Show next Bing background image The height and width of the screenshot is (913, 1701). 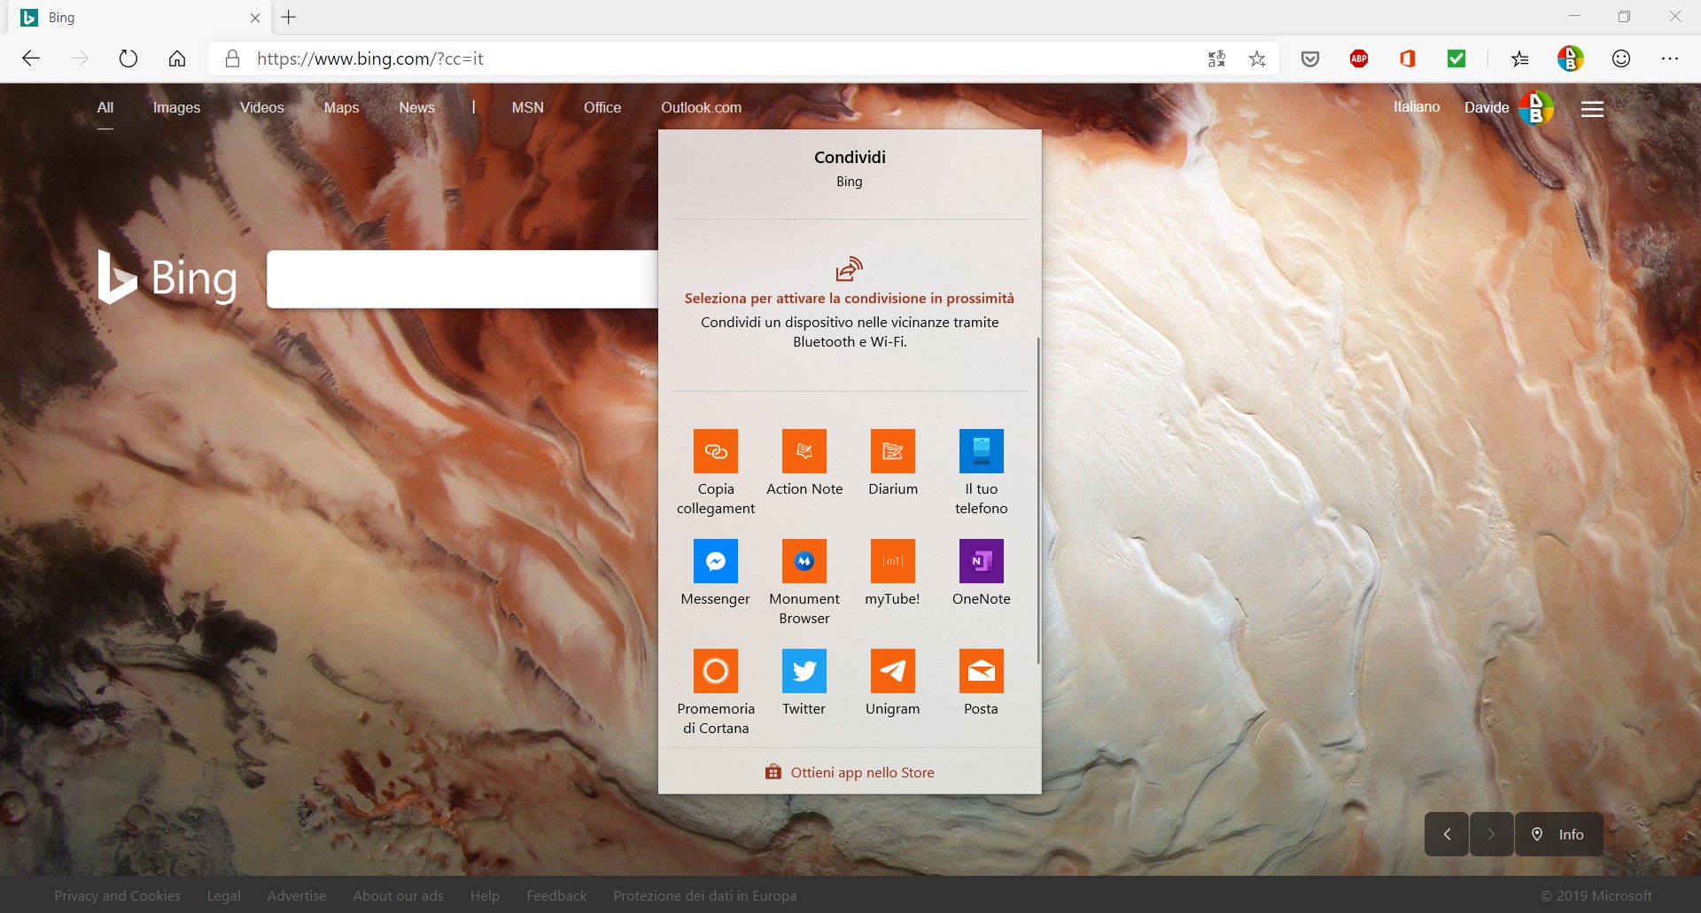[x=1491, y=834]
